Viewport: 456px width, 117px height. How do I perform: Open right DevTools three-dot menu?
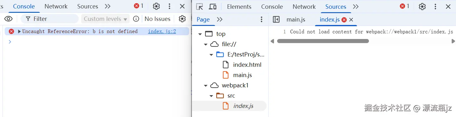(435, 7)
